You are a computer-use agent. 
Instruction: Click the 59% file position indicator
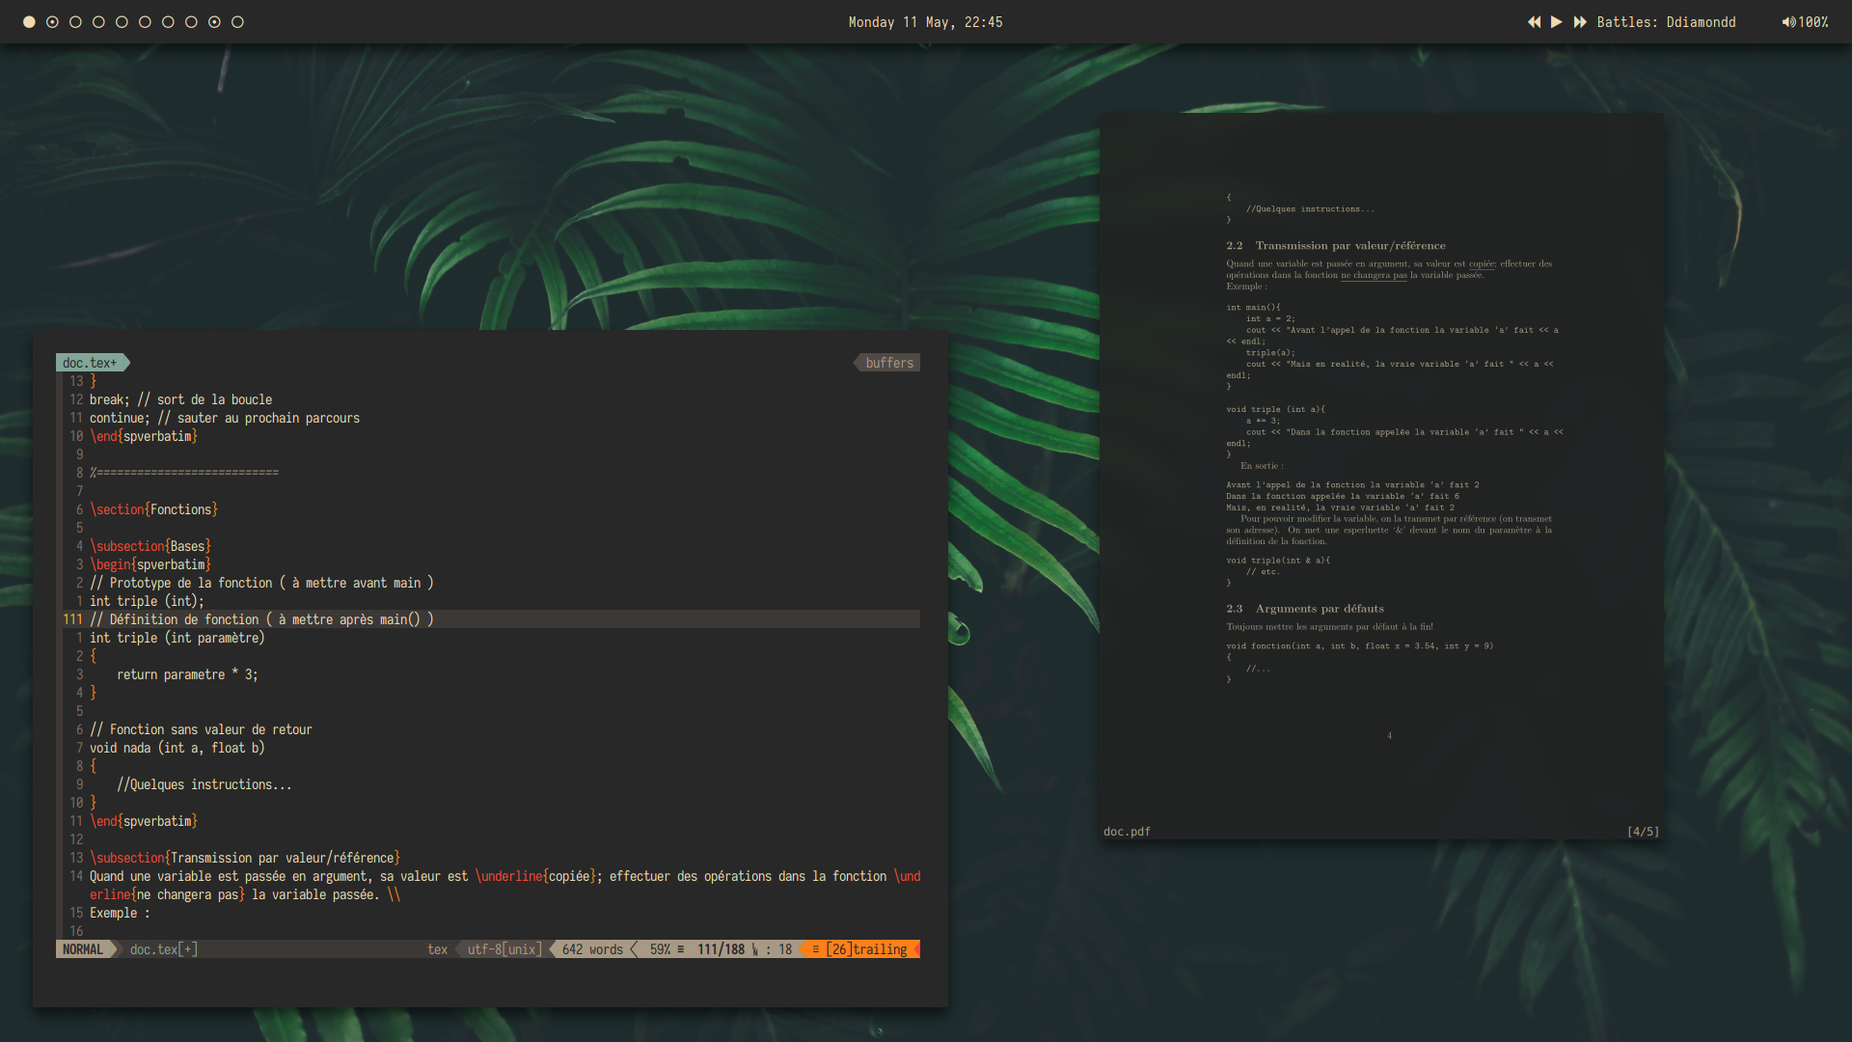pos(661,949)
